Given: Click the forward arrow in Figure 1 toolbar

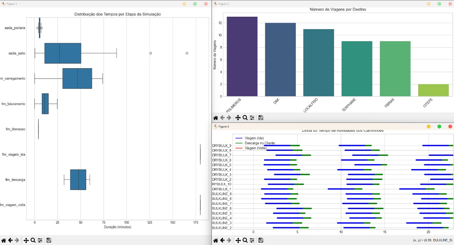Looking at the screenshot, I should [x=17, y=240].
